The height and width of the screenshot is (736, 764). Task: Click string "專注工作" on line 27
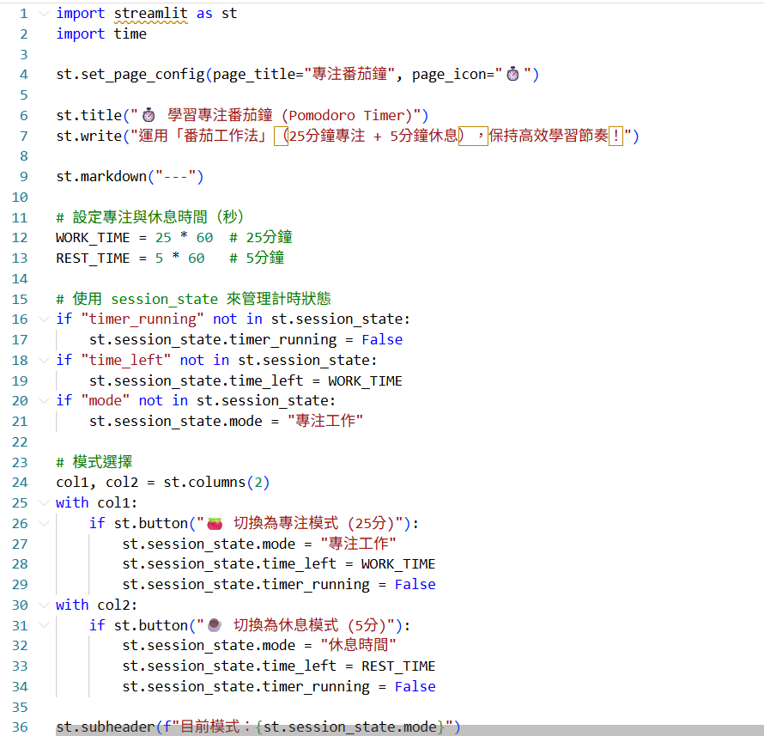click(358, 544)
